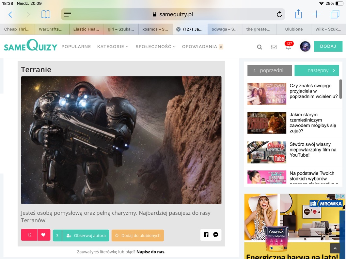
Task: Open notifications bell with 127 badge
Action: click(x=288, y=47)
